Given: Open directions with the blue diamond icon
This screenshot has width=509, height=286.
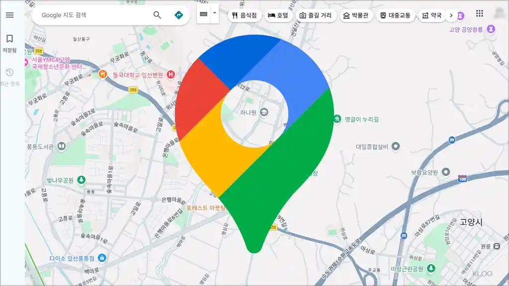Looking at the screenshot, I should [x=178, y=15].
